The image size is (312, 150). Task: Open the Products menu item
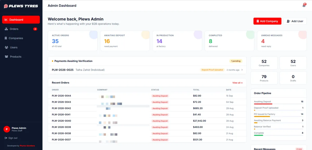tap(21, 57)
